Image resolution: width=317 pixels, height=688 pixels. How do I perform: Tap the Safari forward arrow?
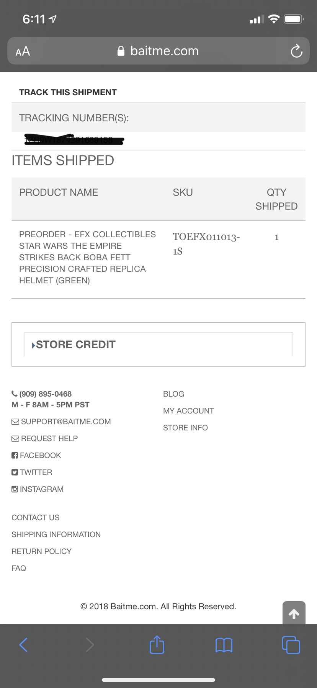click(x=90, y=645)
